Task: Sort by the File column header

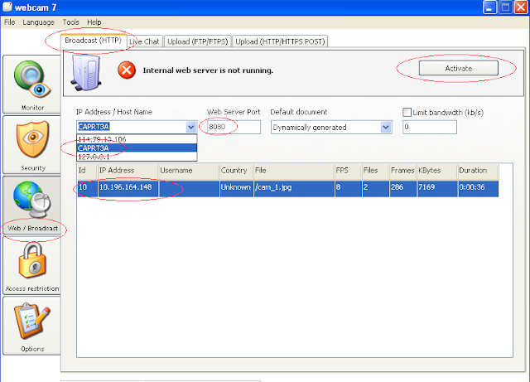Action: coord(294,171)
